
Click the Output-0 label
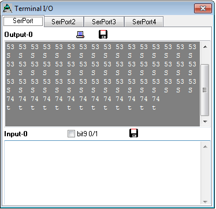(18, 35)
